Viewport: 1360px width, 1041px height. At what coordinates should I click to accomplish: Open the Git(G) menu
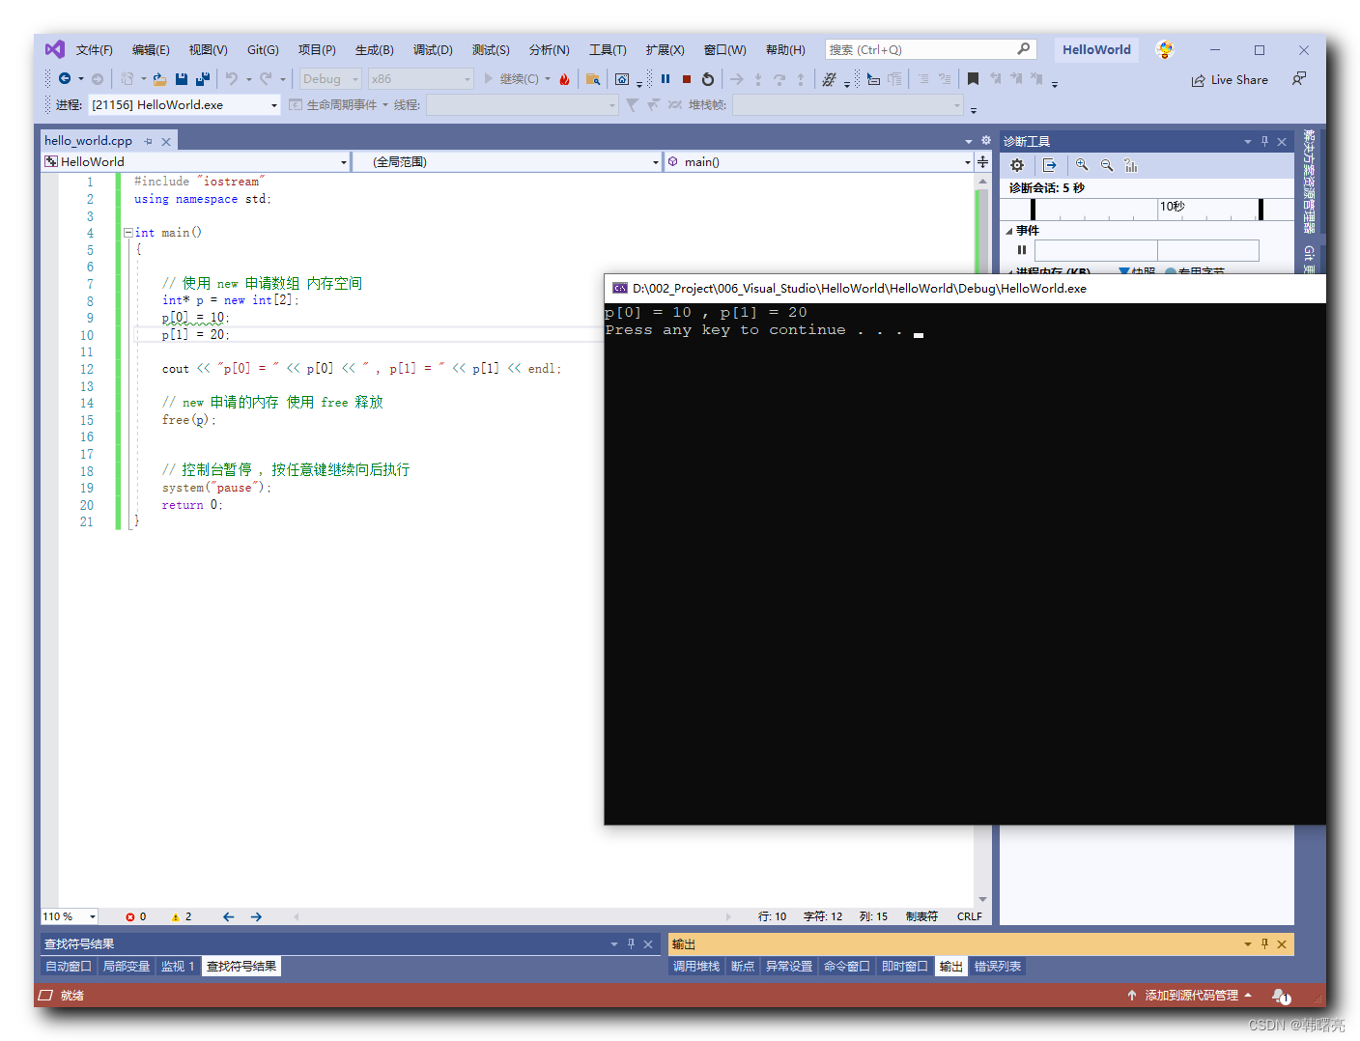click(263, 50)
